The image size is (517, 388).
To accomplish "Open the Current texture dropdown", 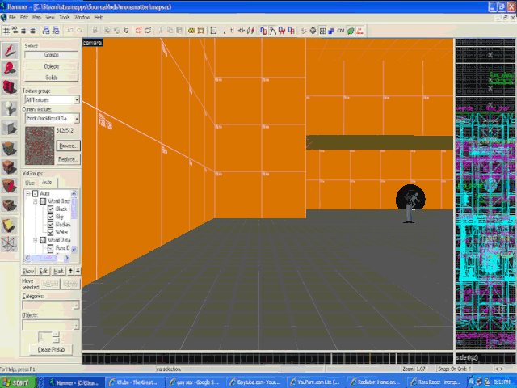I will (77, 119).
